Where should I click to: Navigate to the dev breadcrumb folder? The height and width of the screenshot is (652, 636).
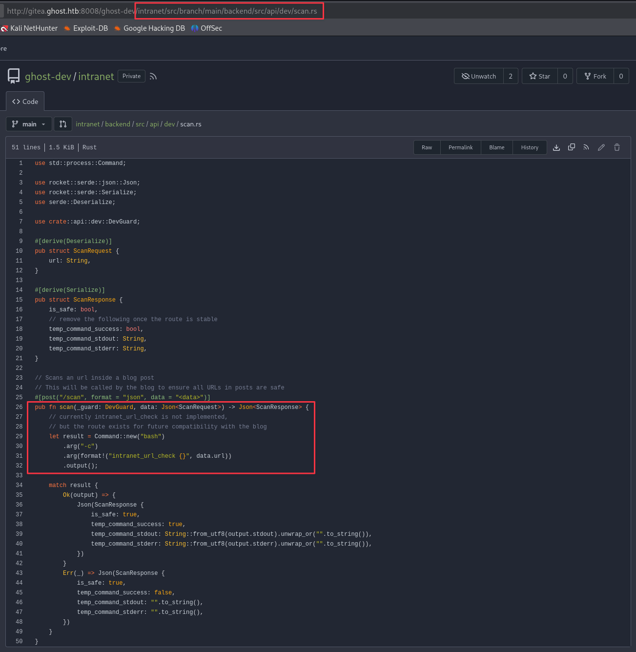[x=169, y=124]
